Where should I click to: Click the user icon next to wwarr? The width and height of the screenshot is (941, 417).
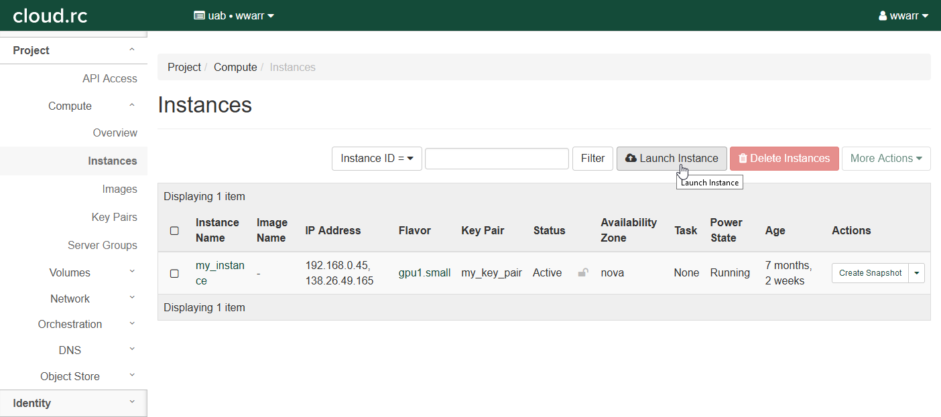point(883,15)
